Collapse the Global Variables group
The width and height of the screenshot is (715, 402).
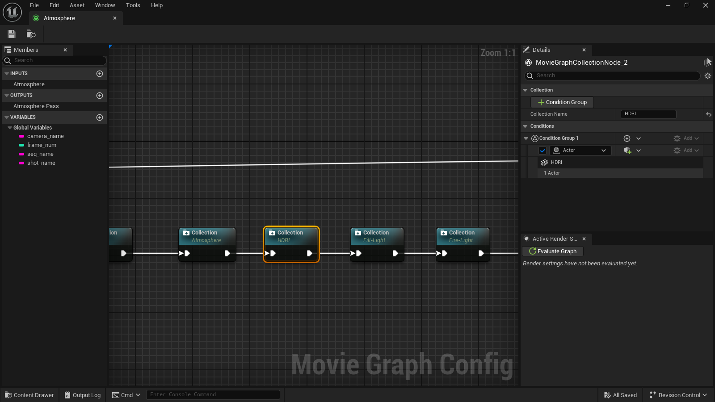10,128
